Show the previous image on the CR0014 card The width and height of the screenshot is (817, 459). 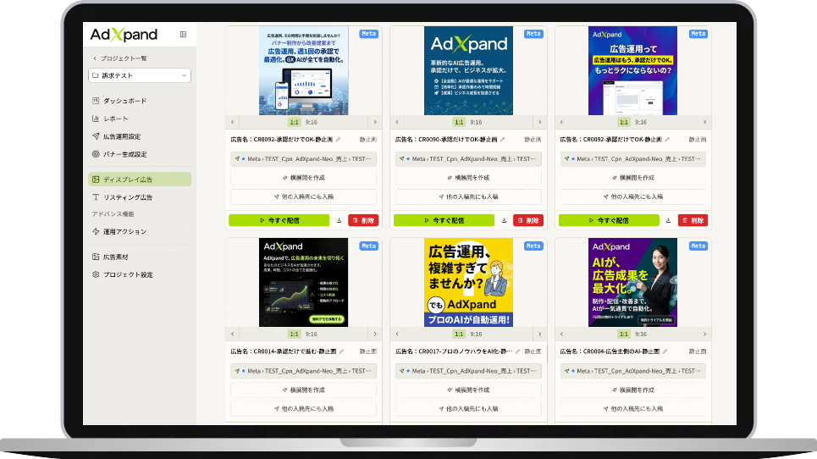pos(232,334)
